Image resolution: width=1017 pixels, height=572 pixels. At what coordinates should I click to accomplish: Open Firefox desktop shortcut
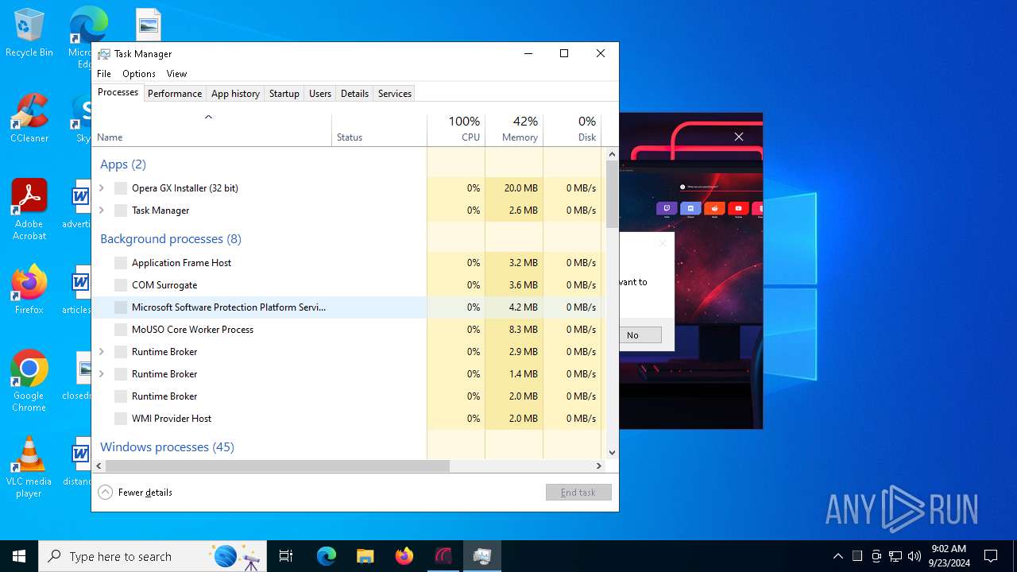[x=29, y=290]
